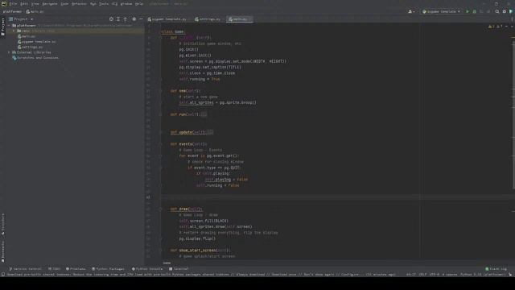The height and width of the screenshot is (290, 515).
Task: Click the editor vertical scrollbar
Action: [513, 115]
